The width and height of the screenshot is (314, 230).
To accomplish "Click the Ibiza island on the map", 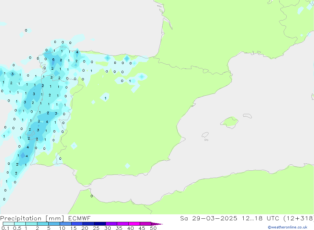I will click(x=205, y=135).
